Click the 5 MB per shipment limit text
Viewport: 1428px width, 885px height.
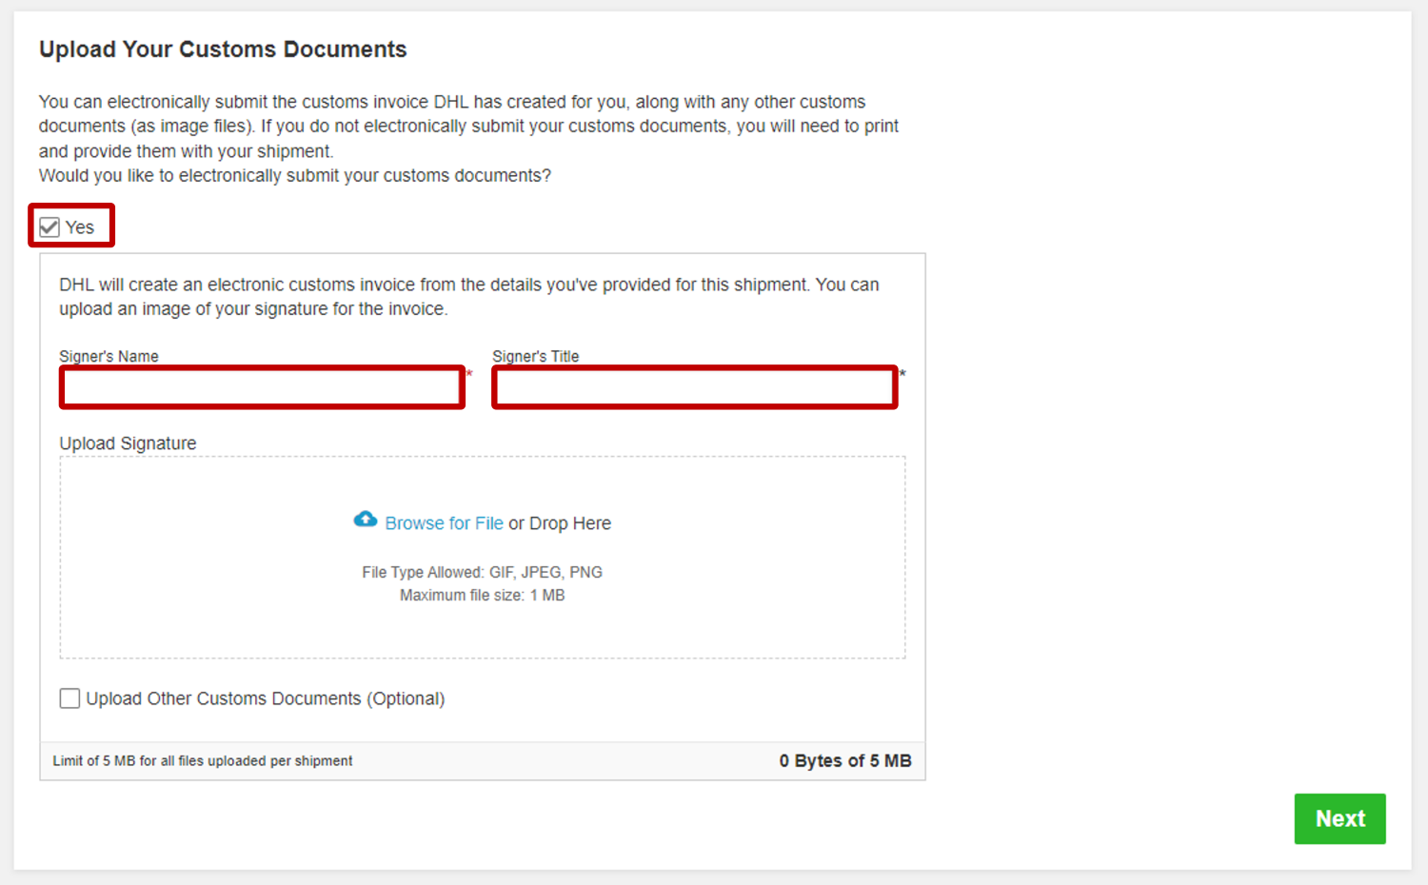tap(202, 760)
